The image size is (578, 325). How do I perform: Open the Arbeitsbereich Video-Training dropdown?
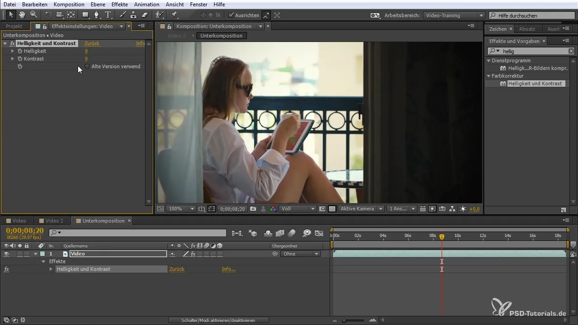click(454, 15)
